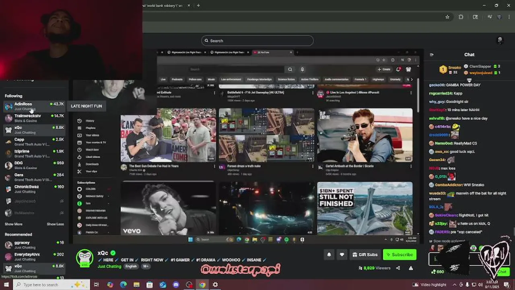Open Outlook from the taskbar
The height and width of the screenshot is (290, 515).
coord(163,285)
